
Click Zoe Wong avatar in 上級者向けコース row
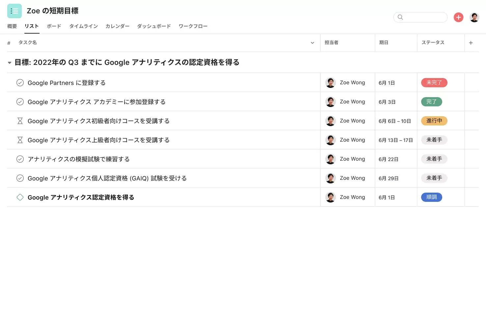tap(331, 140)
